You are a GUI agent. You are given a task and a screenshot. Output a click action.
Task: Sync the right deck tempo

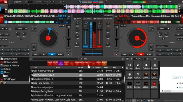point(149,54)
